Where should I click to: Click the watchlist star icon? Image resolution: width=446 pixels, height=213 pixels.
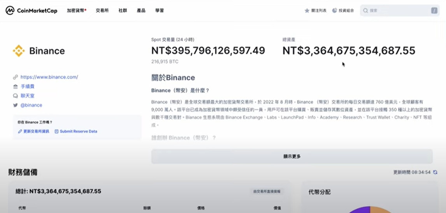[307, 11]
